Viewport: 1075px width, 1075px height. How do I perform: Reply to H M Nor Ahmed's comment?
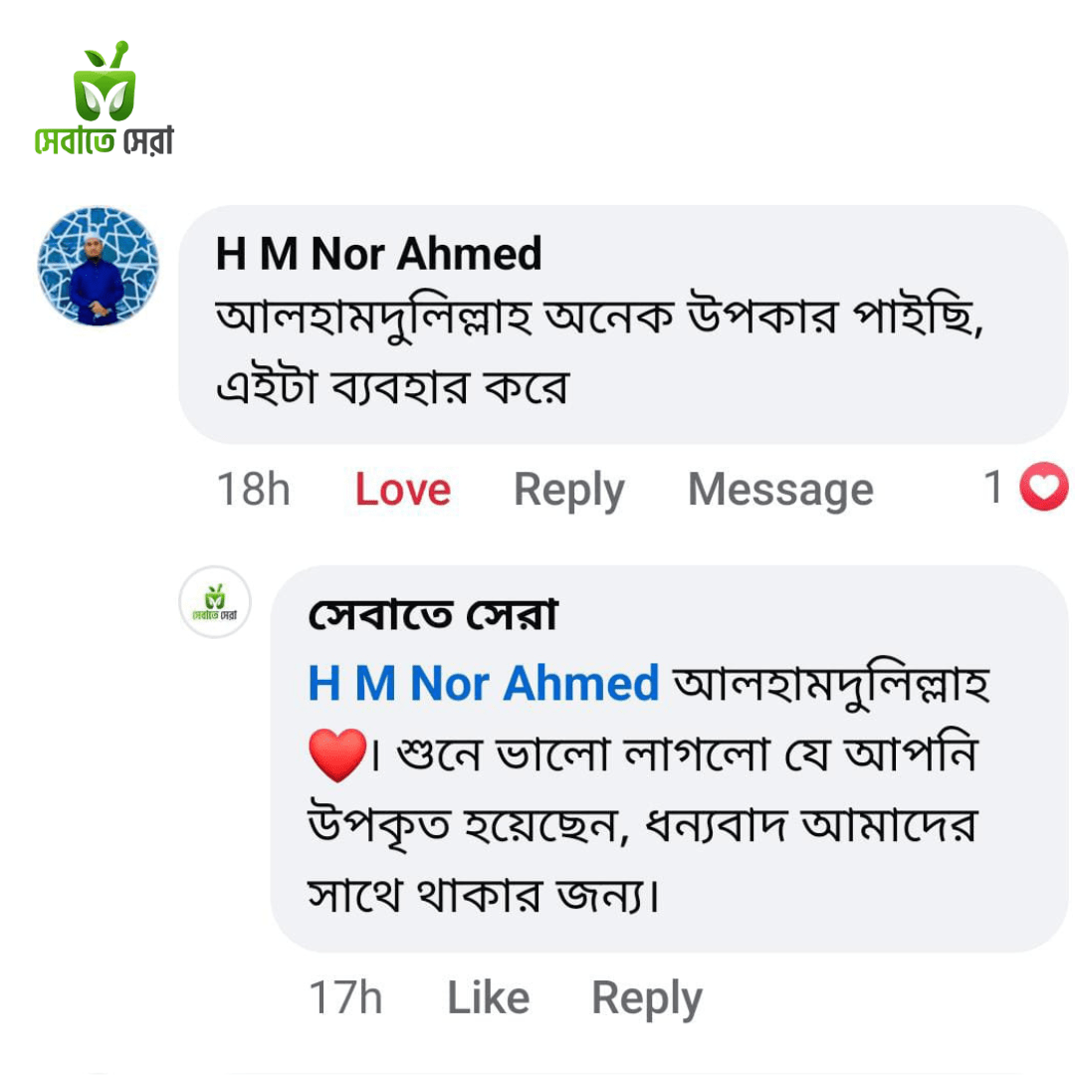click(x=568, y=490)
